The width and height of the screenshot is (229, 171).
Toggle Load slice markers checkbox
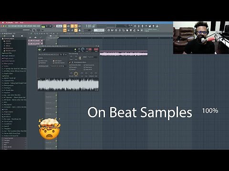(59, 63)
